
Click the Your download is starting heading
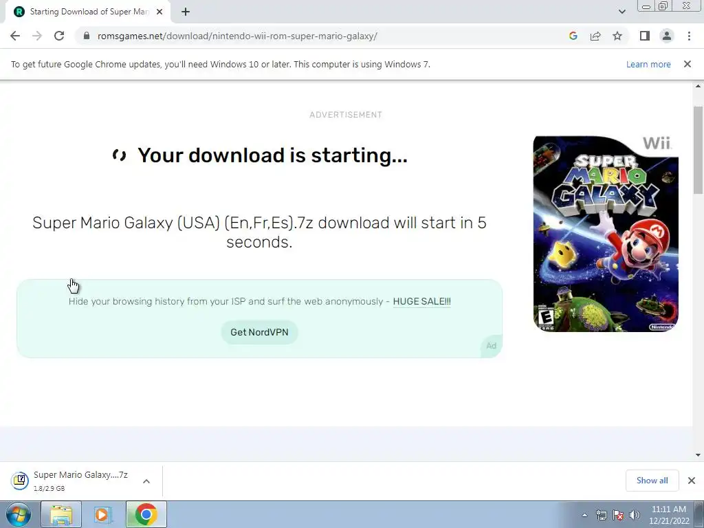(272, 155)
